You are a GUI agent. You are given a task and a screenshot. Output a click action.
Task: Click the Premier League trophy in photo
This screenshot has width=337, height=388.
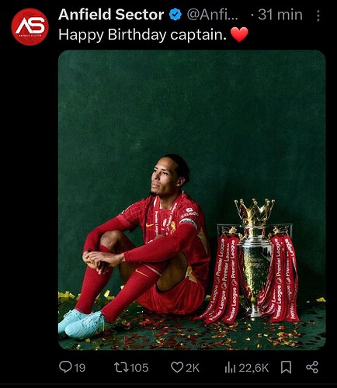click(255, 260)
